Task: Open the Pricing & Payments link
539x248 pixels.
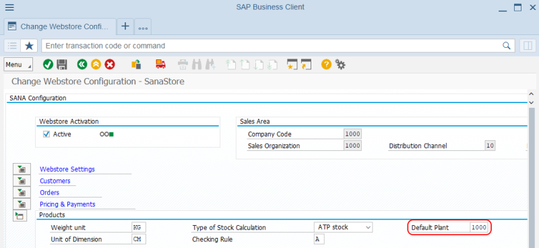Action: click(x=67, y=204)
